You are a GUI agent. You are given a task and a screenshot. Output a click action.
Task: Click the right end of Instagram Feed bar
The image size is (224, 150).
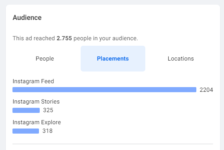coord(195,90)
